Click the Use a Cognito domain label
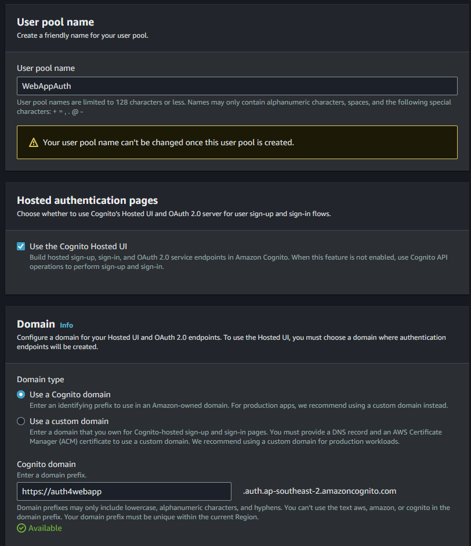 70,394
